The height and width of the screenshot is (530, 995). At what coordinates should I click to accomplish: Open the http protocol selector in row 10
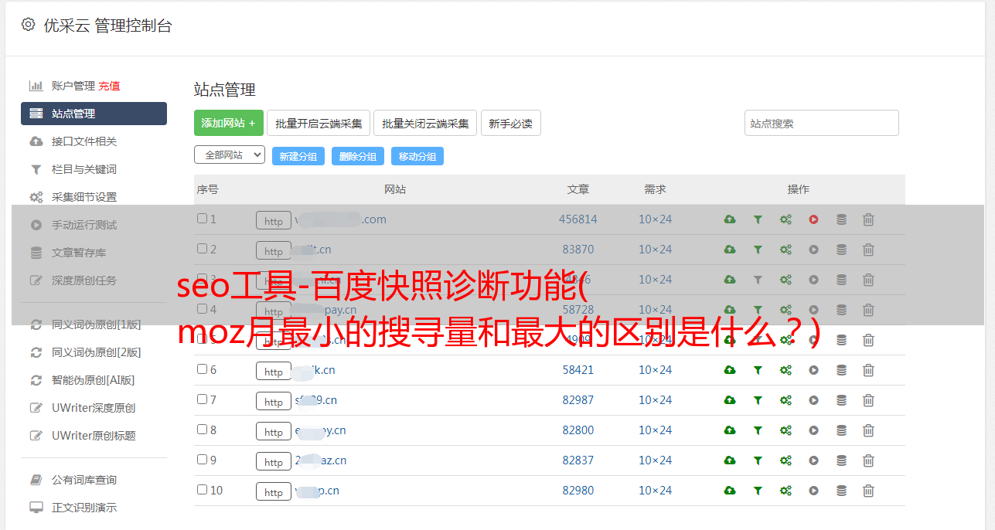[x=274, y=492]
